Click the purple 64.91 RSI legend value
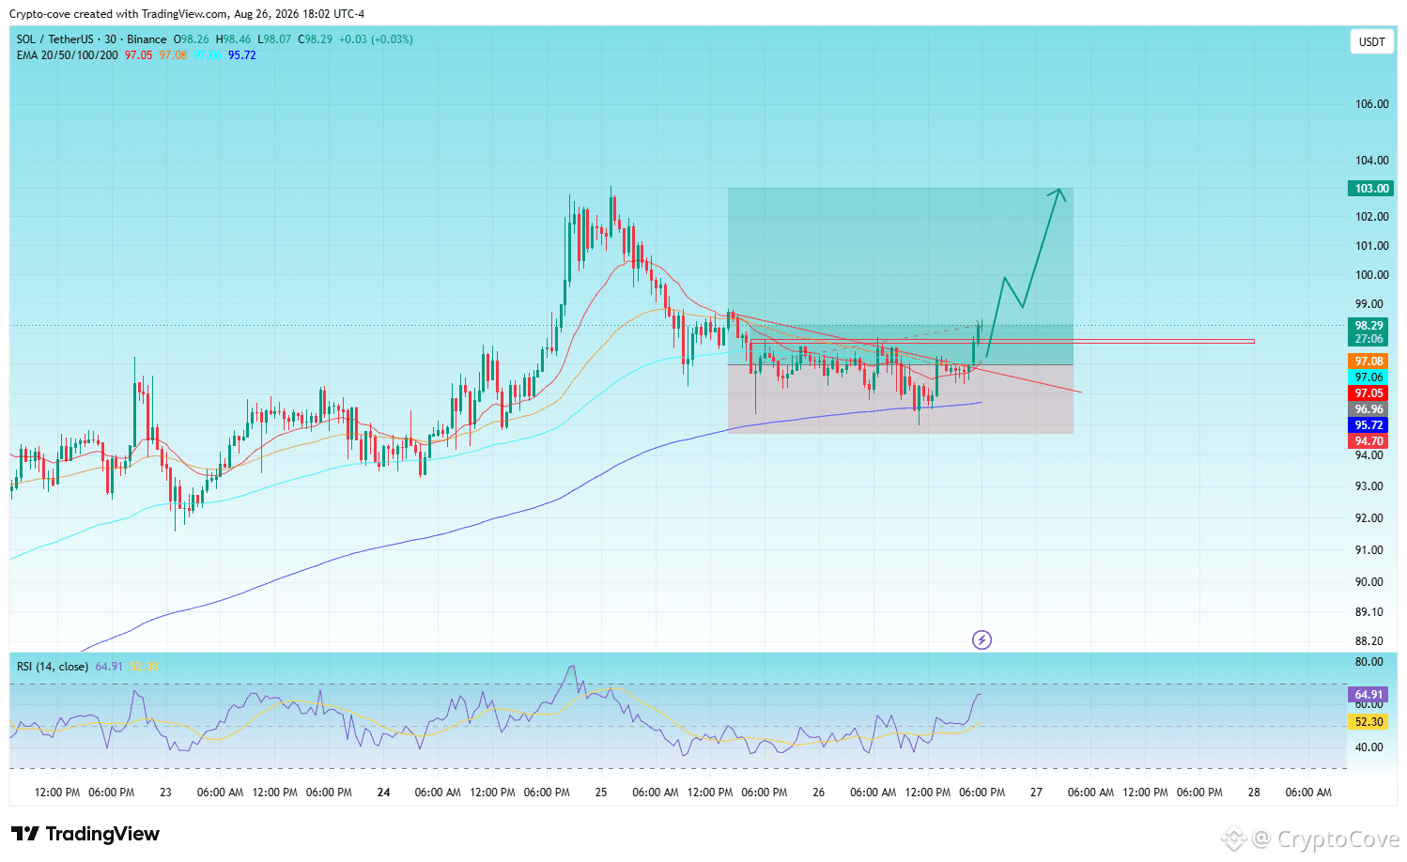Image resolution: width=1407 pixels, height=862 pixels. pyautogui.click(x=109, y=667)
